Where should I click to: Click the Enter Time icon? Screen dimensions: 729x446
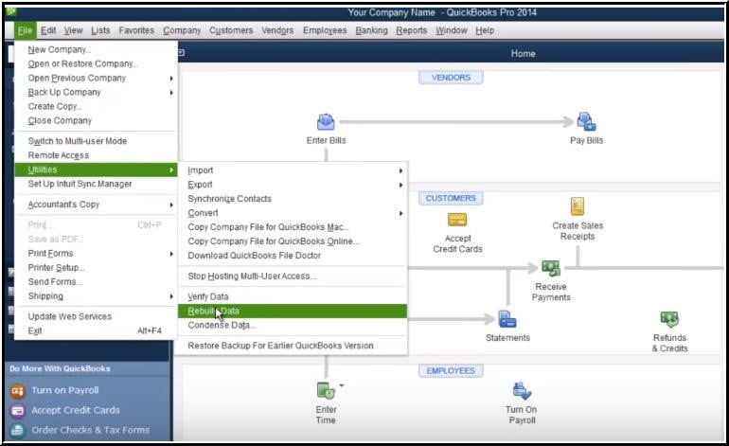point(326,391)
